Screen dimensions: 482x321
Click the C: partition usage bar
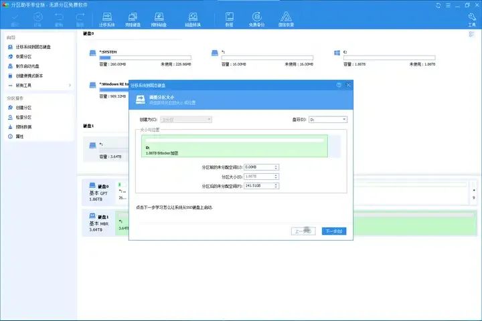point(389,58)
